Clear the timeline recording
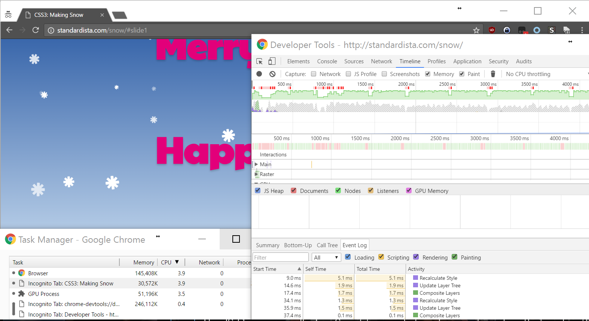The width and height of the screenshot is (589, 321). (272, 74)
